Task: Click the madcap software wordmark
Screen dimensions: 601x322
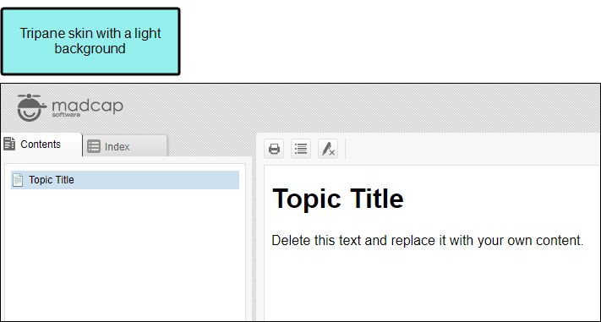Action: [87, 107]
